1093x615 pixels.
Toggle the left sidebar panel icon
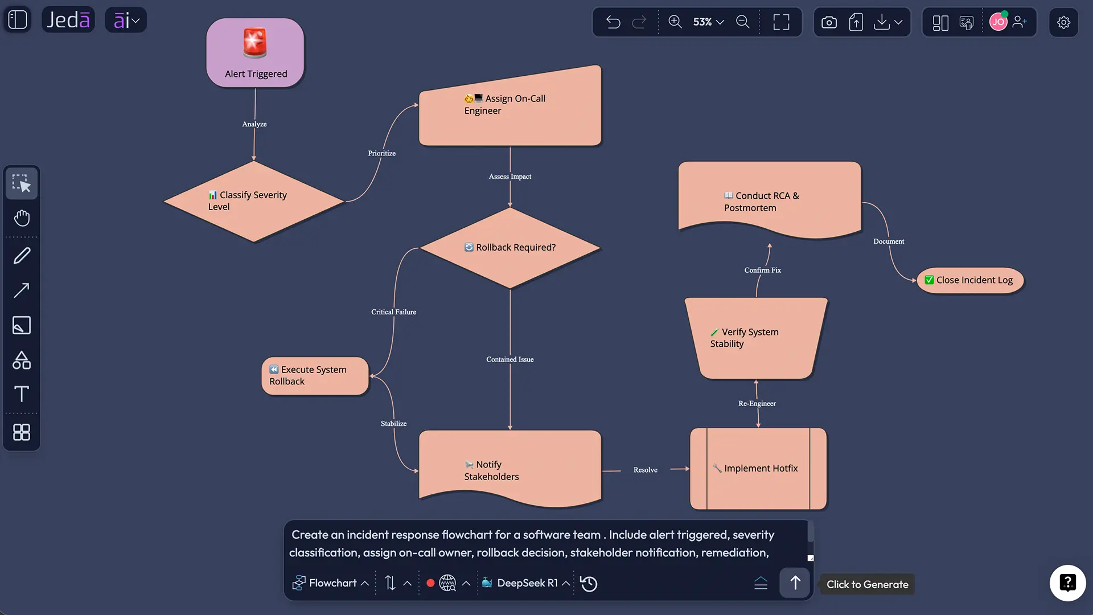18,20
